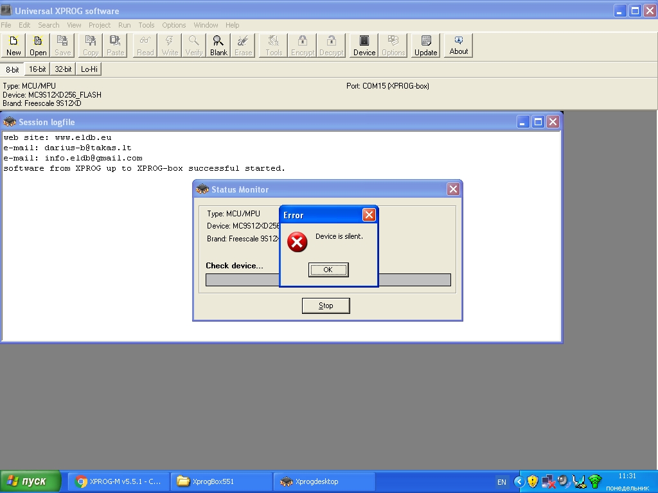Run the Blank check tool
The width and height of the screenshot is (658, 493).
tap(218, 46)
